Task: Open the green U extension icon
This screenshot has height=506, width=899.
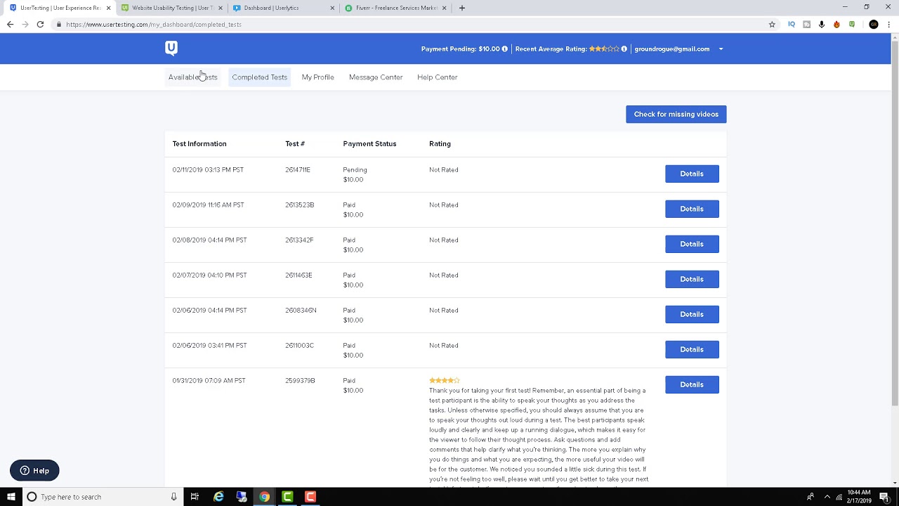Action: click(852, 24)
